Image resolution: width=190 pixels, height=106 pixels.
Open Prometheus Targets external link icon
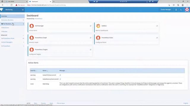(x=91, y=50)
